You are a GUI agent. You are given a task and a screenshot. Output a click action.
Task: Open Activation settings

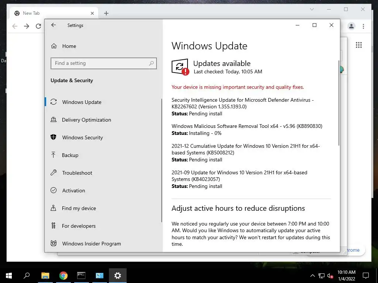tap(73, 191)
